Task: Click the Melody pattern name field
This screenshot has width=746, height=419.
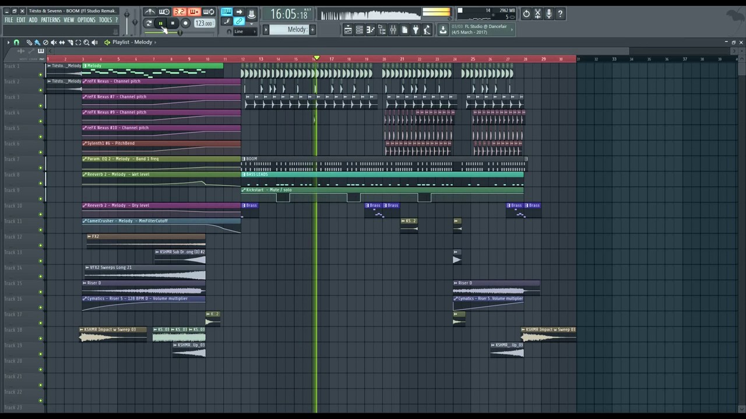Action: pos(290,30)
